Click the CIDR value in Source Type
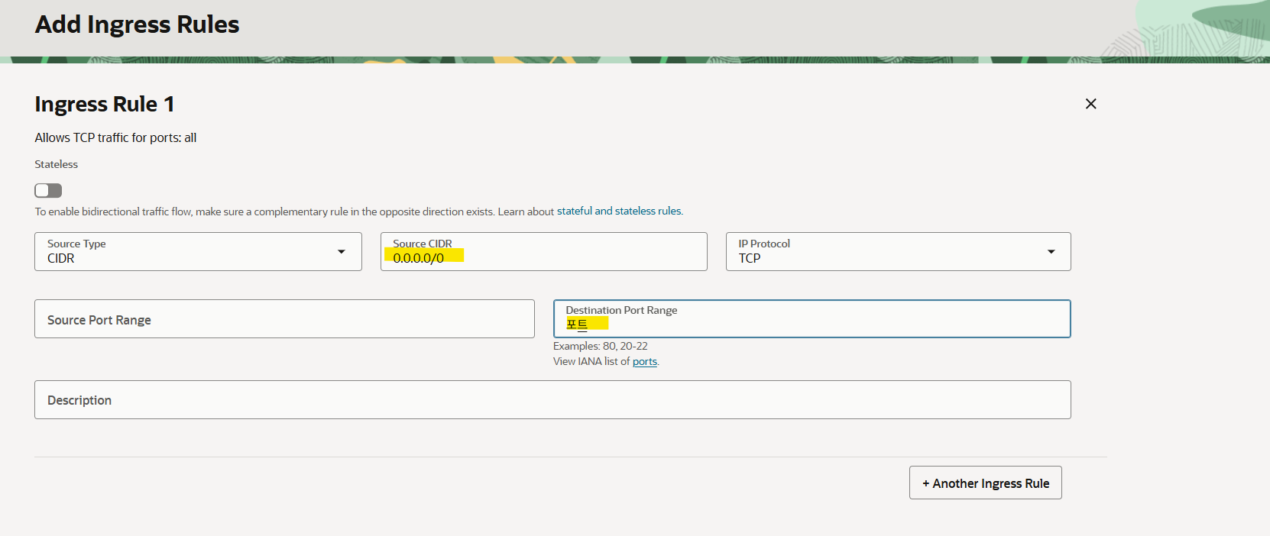Image resolution: width=1270 pixels, height=536 pixels. tap(61, 259)
